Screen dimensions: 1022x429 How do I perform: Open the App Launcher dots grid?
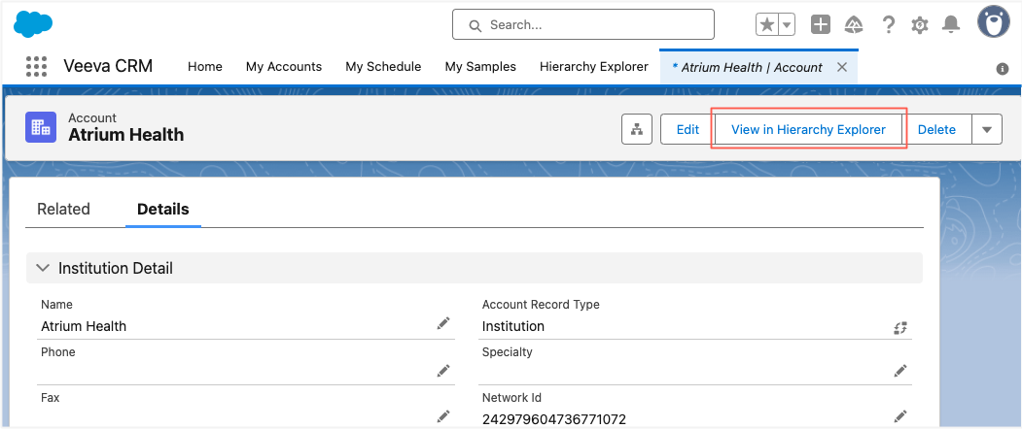point(37,66)
